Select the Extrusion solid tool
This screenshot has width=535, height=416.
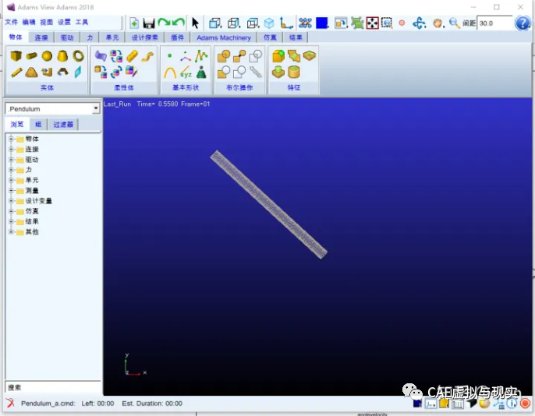click(47, 72)
